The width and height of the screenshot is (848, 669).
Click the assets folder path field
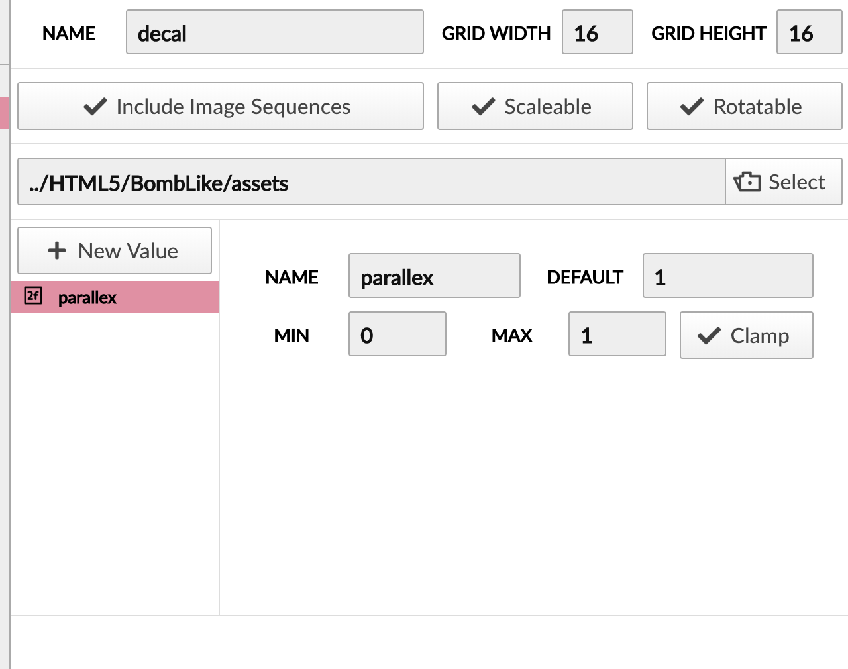click(x=372, y=181)
